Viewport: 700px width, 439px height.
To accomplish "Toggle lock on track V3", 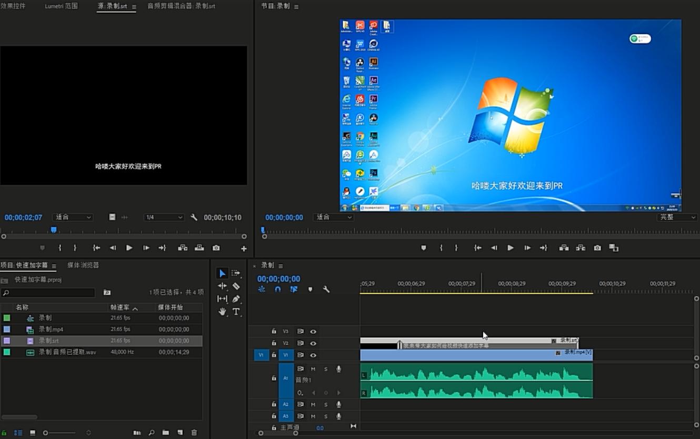I will point(274,332).
